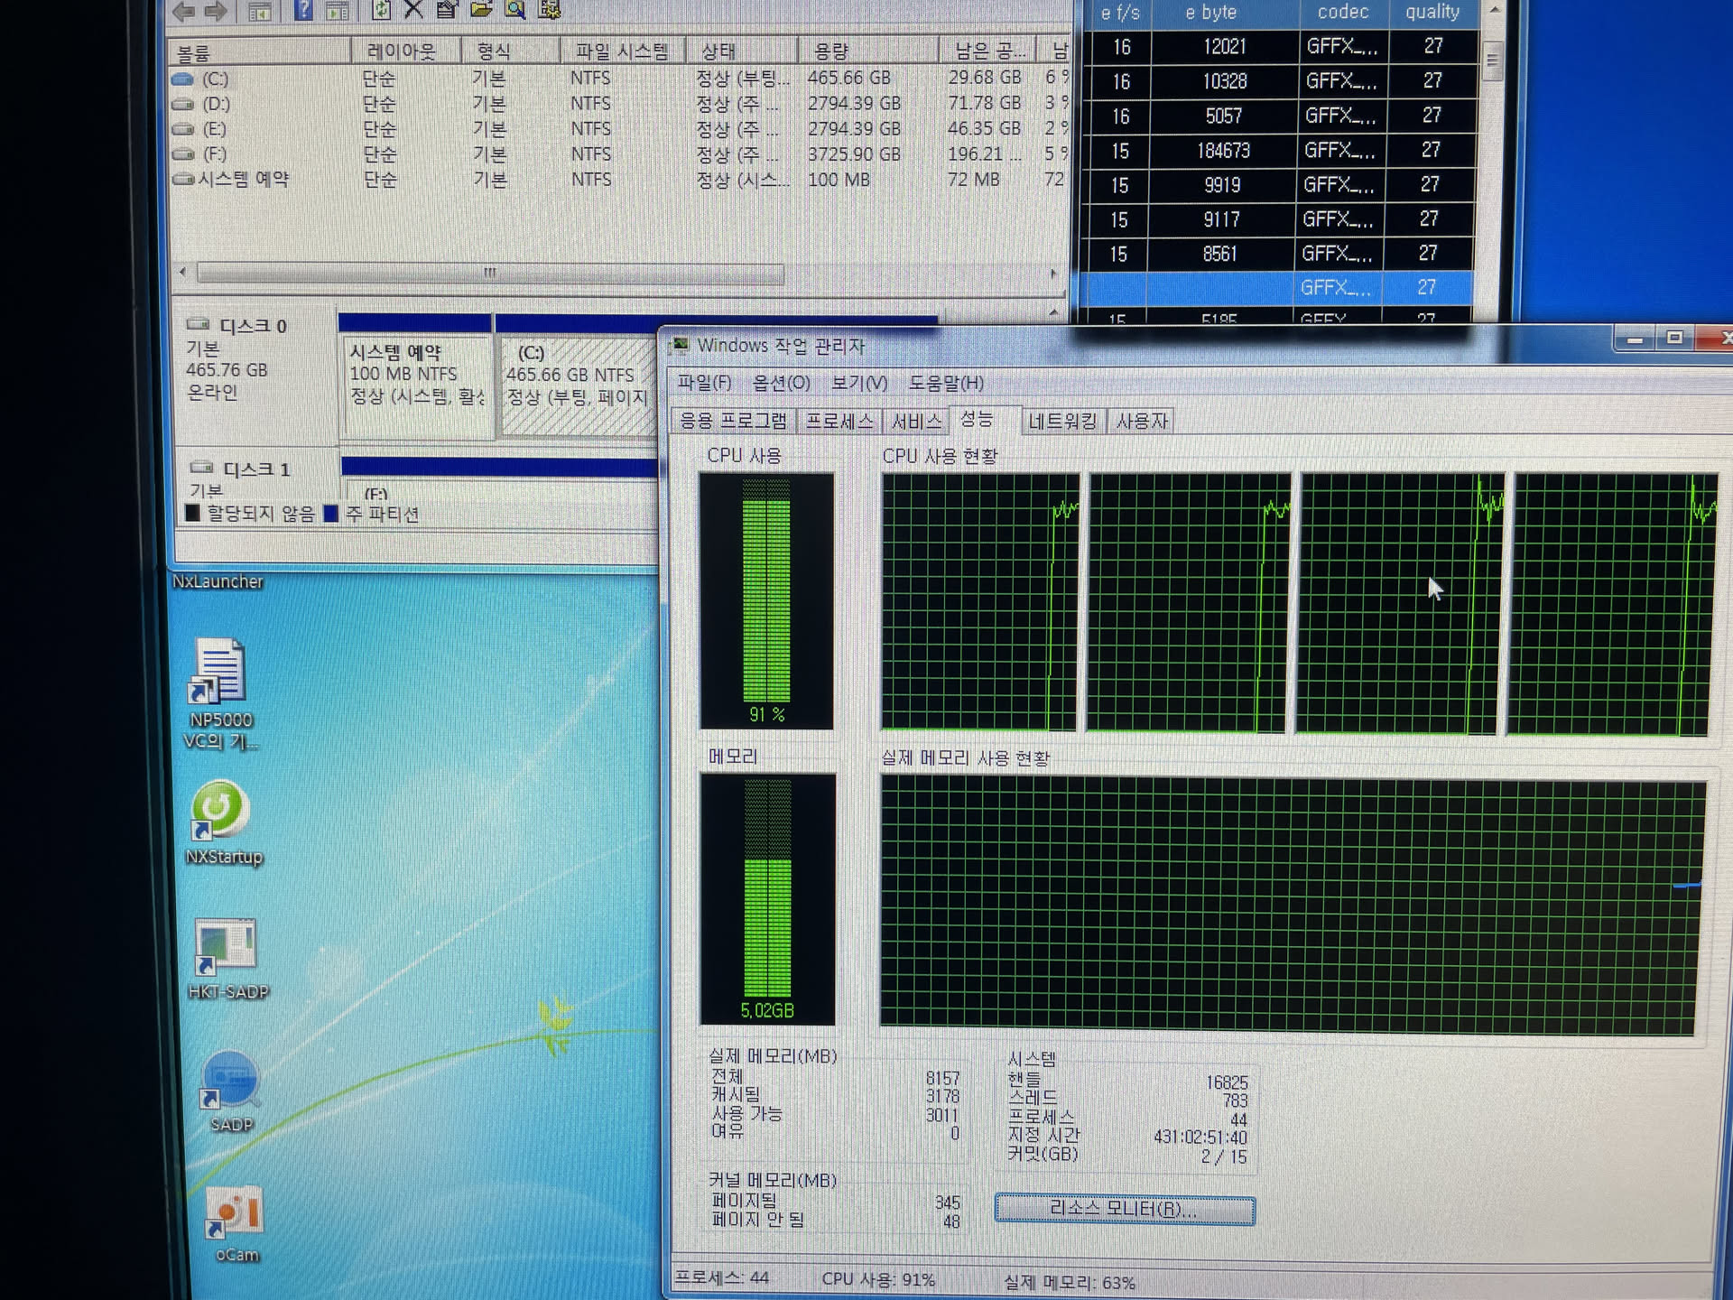
Task: Click the help question mark toolbar icon
Action: (x=304, y=10)
